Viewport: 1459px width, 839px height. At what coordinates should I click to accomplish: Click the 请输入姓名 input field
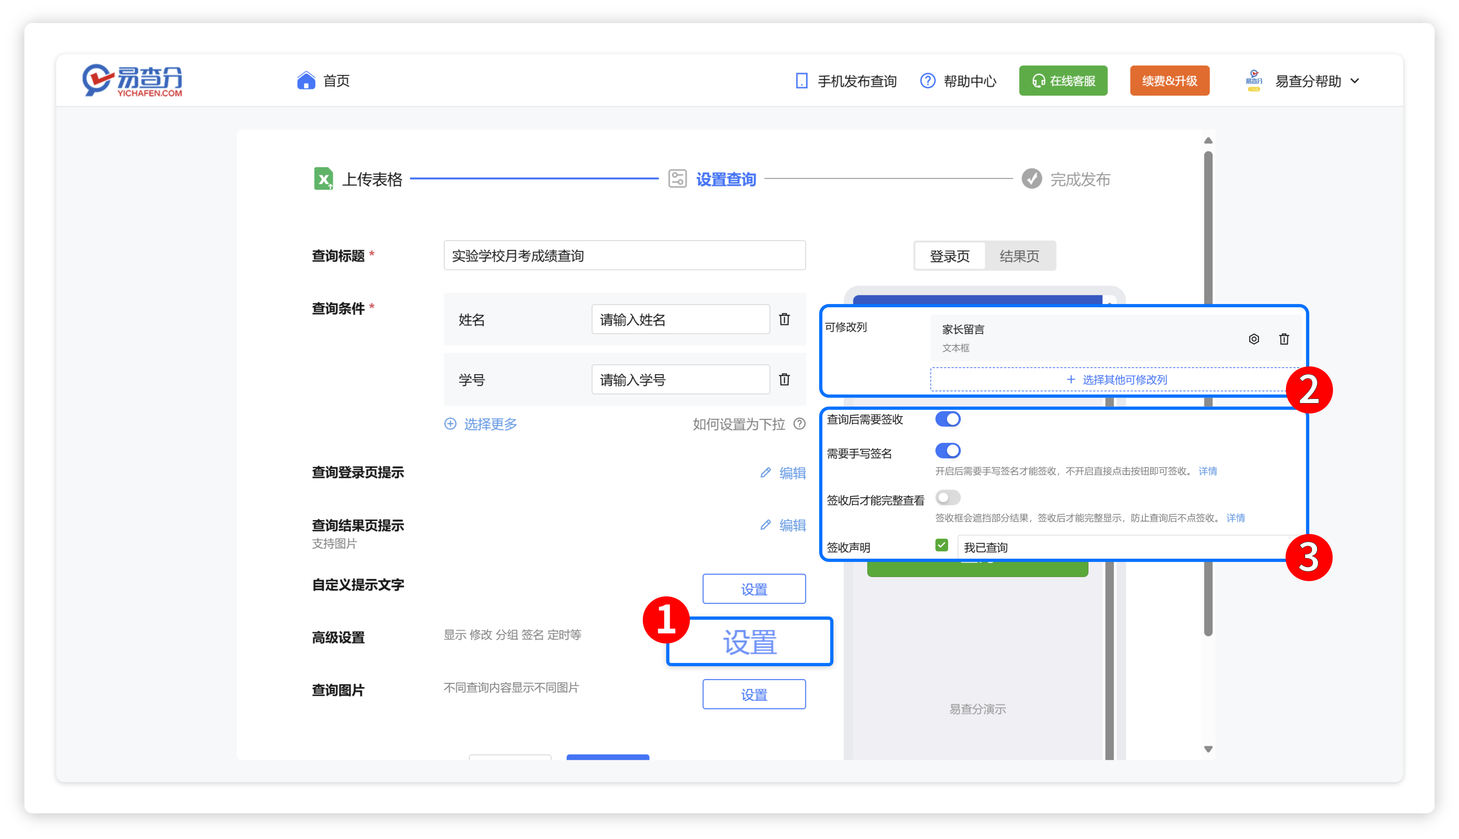click(680, 319)
